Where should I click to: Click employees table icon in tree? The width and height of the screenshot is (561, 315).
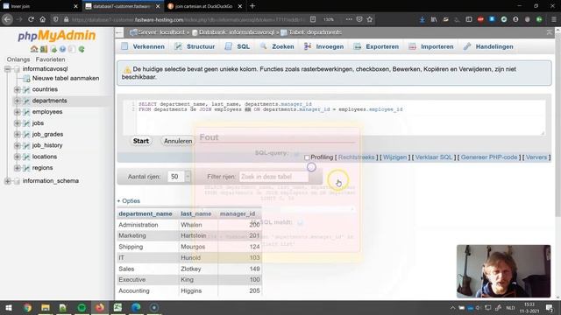[x=26, y=112]
